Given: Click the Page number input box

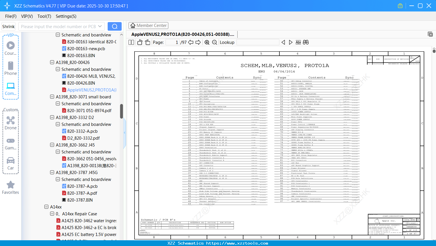Looking at the screenshot, I should (173, 42).
